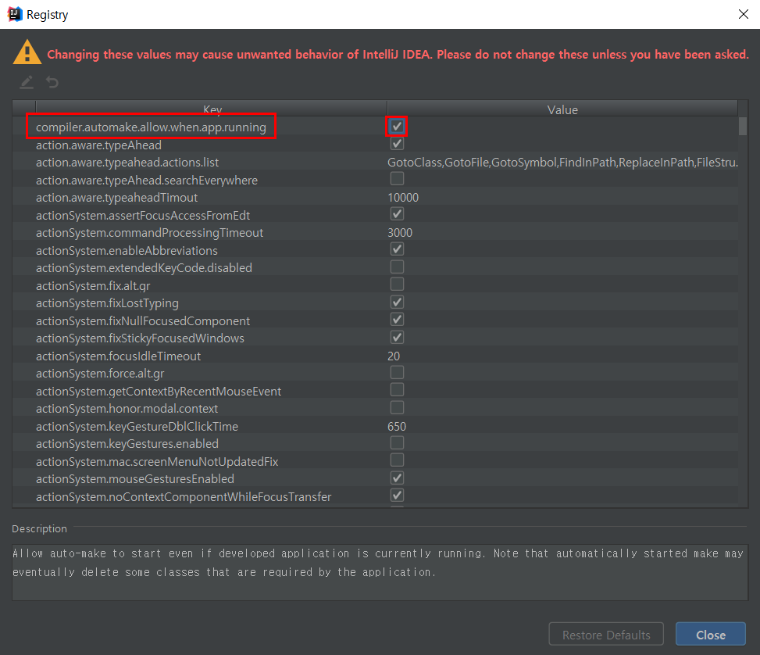The width and height of the screenshot is (760, 655).
Task: Click the description text about auto-make
Action: pos(377,563)
